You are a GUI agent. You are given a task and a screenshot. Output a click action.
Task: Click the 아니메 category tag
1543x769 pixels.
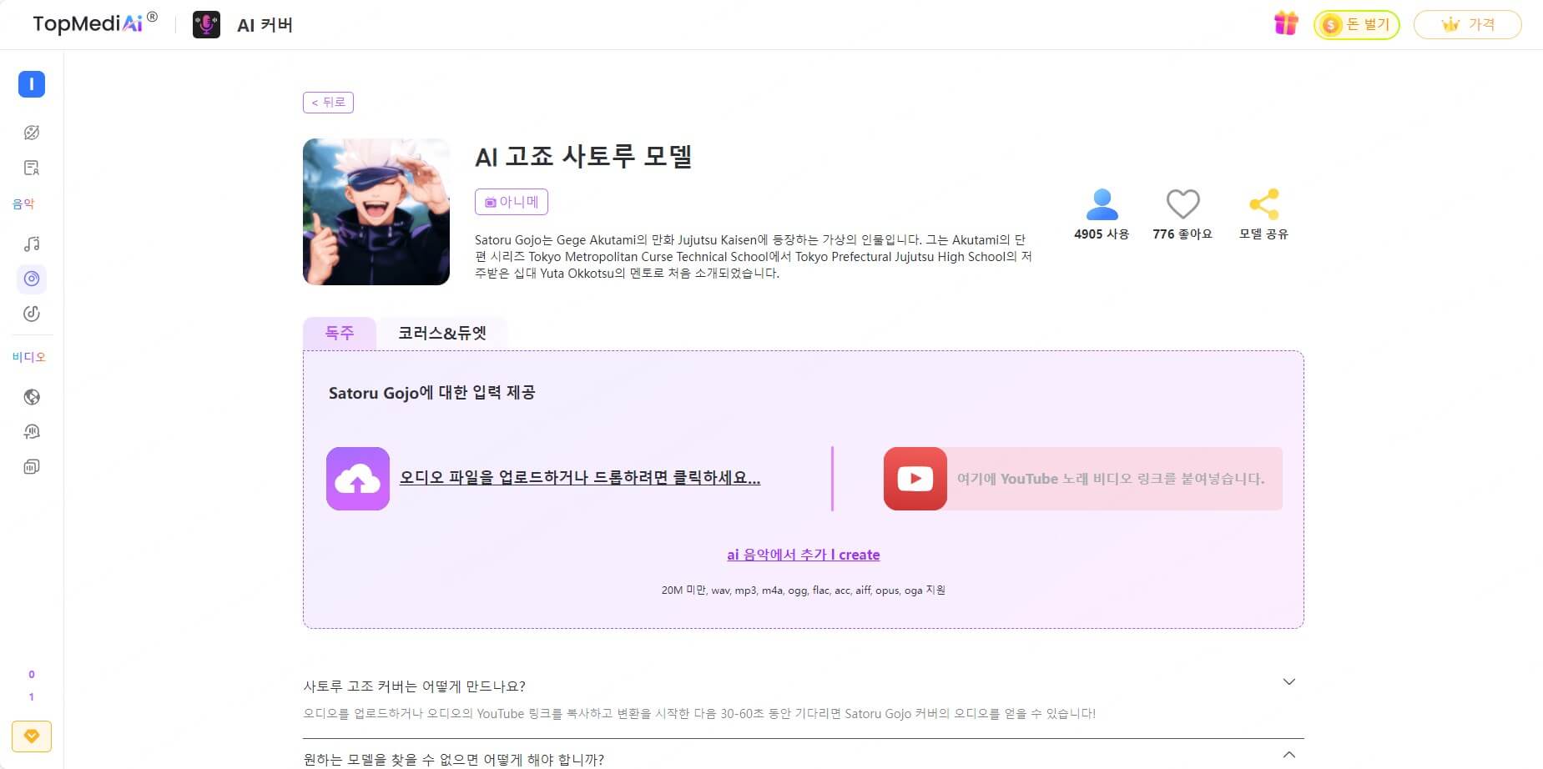coord(512,202)
